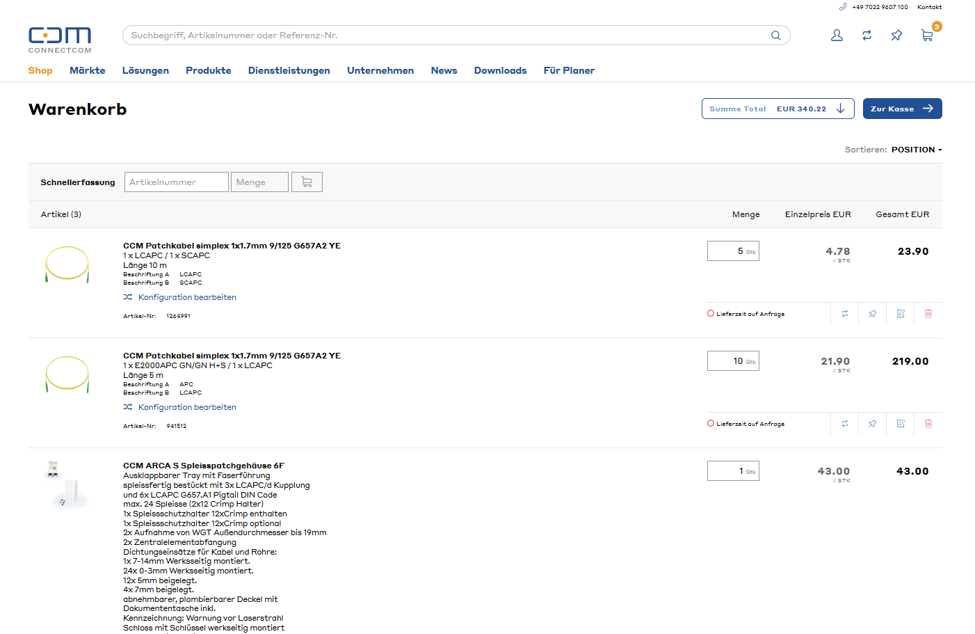Image resolution: width=975 pixels, height=634 pixels.
Task: Open the Downloads menu item
Action: pos(501,70)
